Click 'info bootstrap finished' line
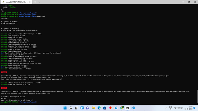 coord(14,67)
